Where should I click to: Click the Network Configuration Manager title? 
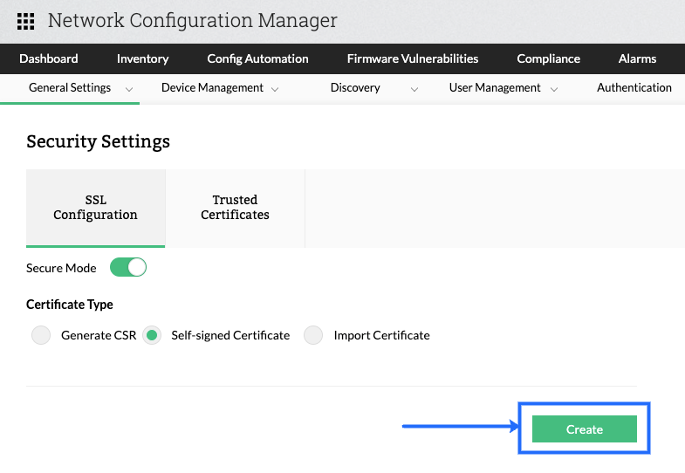[x=192, y=21]
